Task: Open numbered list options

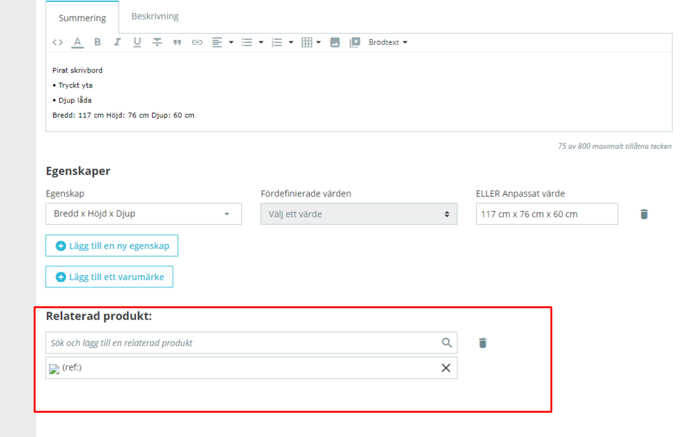Action: 282,42
